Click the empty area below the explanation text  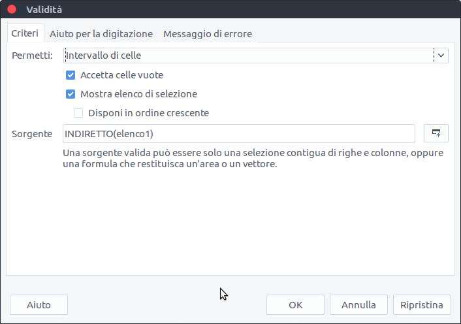pos(230,222)
